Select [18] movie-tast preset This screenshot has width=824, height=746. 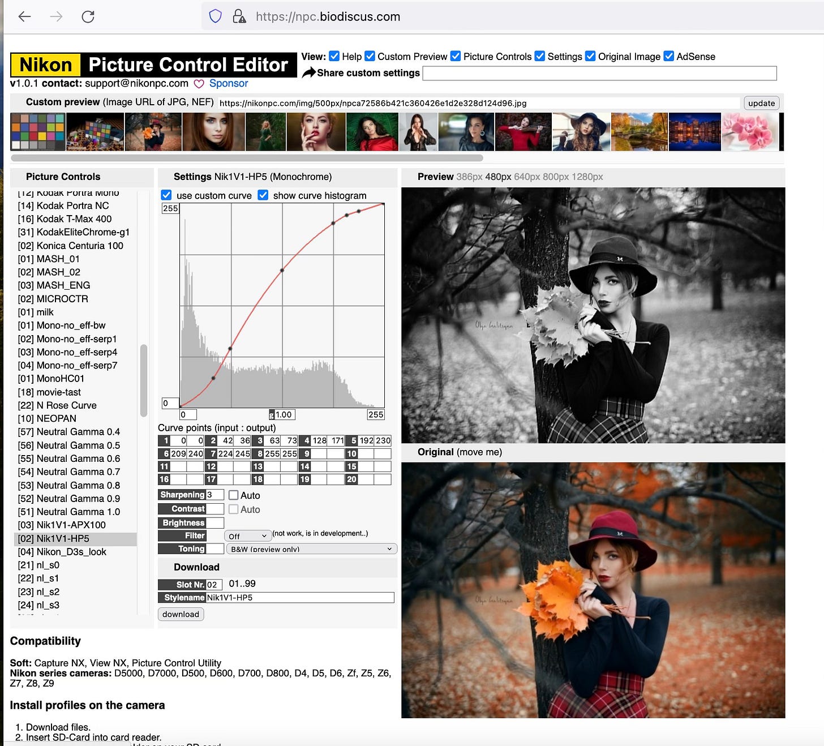[49, 392]
